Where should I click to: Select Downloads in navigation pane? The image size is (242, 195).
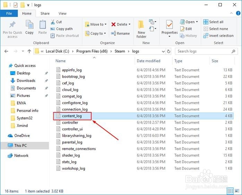point(23,80)
